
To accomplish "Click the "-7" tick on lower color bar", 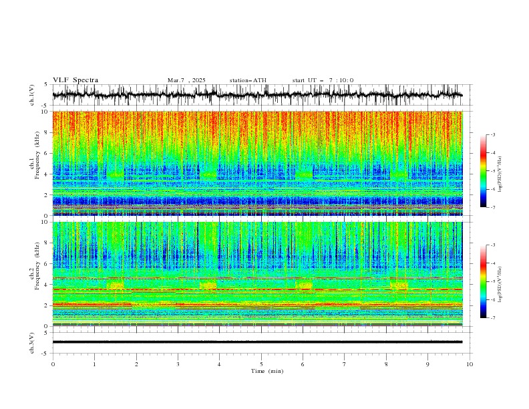I will pyautogui.click(x=493, y=318).
